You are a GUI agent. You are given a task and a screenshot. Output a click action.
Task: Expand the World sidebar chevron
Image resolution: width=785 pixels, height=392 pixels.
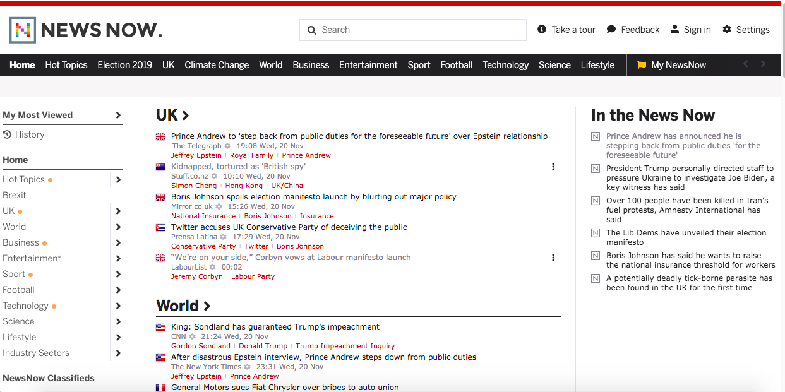pos(118,227)
